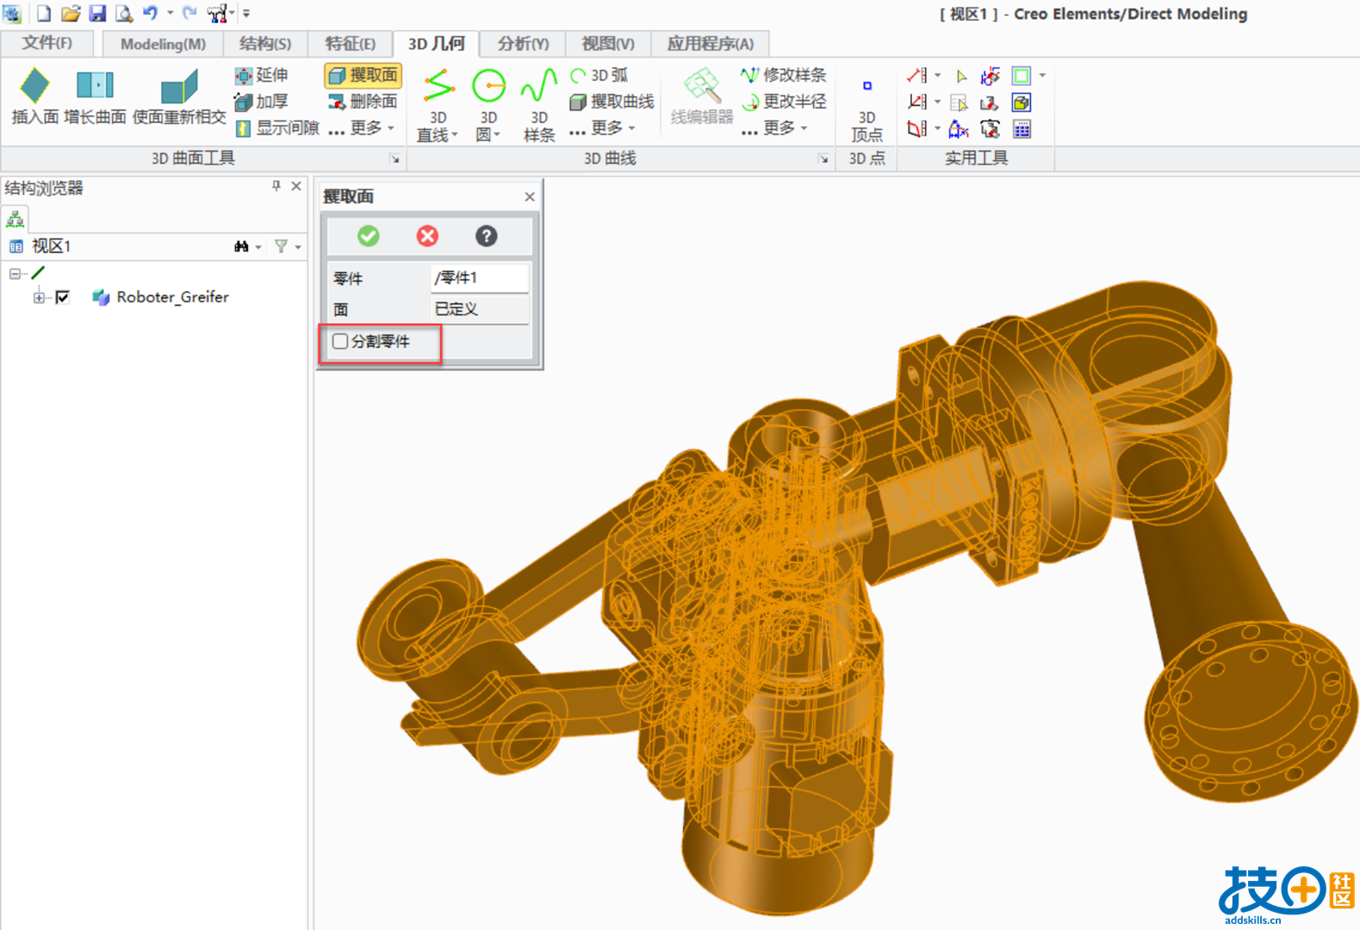Select the 修改样条 tool
The width and height of the screenshot is (1360, 930).
click(784, 76)
